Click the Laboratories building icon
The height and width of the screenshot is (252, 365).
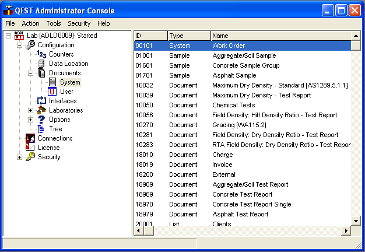click(x=41, y=110)
